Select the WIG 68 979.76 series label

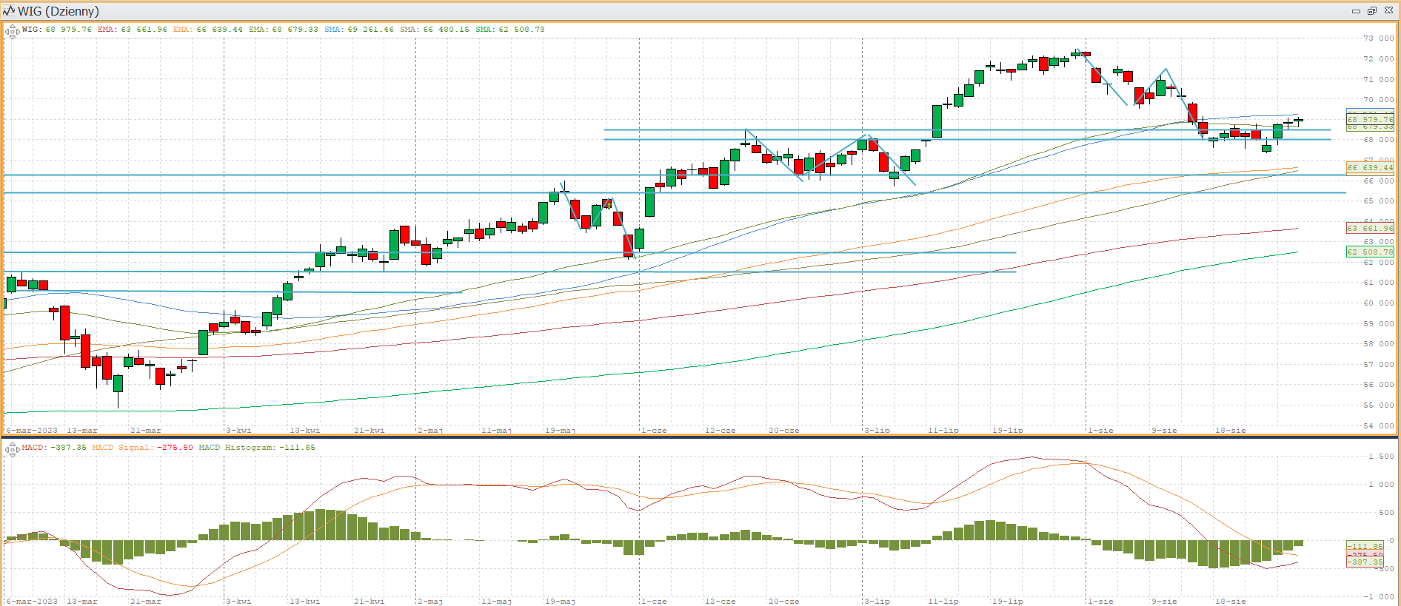[57, 30]
